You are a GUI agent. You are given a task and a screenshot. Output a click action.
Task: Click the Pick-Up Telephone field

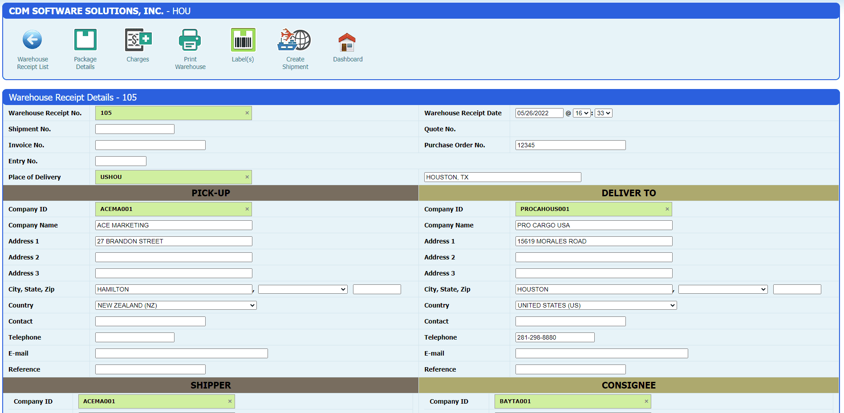135,337
